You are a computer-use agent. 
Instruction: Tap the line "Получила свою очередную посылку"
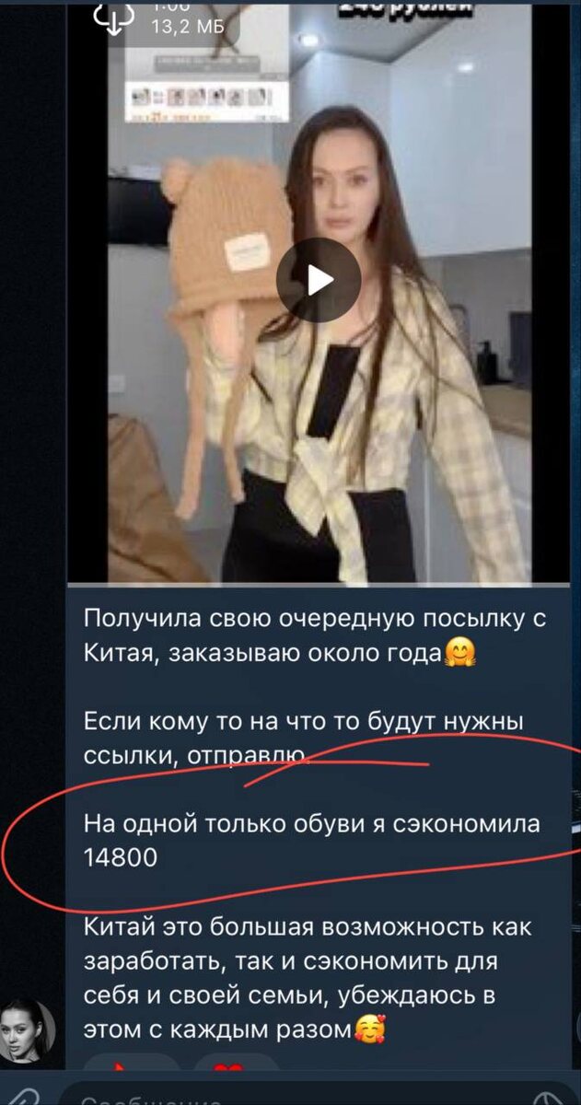point(315,619)
